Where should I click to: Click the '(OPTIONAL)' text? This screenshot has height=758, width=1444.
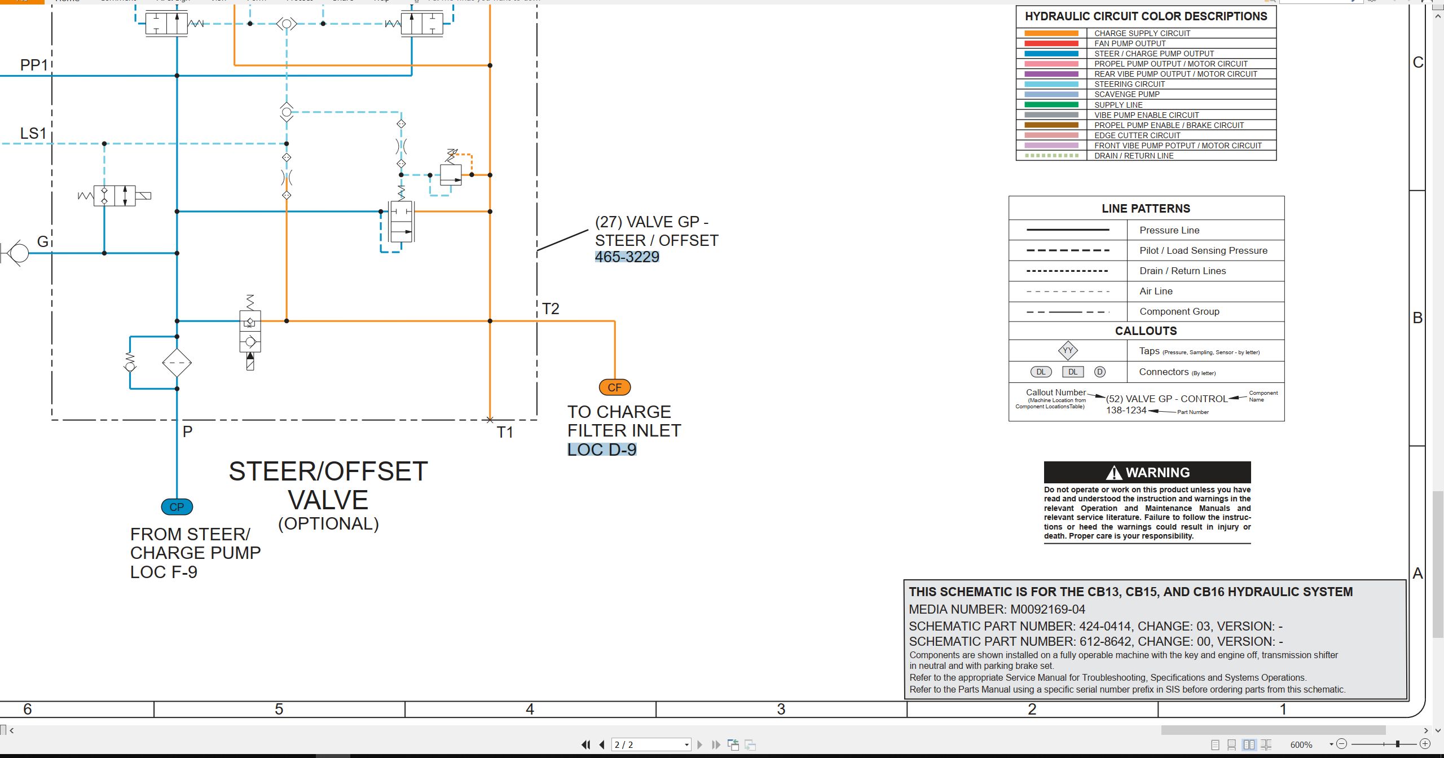coord(328,523)
